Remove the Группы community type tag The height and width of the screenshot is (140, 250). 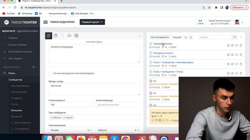tap(64, 117)
